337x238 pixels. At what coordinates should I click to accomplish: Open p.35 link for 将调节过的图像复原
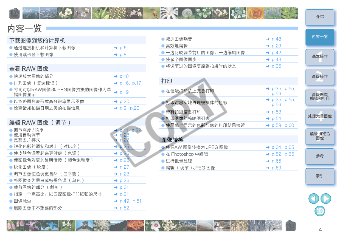pos(276,66)
